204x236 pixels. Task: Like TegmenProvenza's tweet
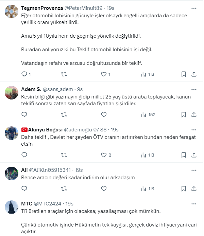click(104, 74)
